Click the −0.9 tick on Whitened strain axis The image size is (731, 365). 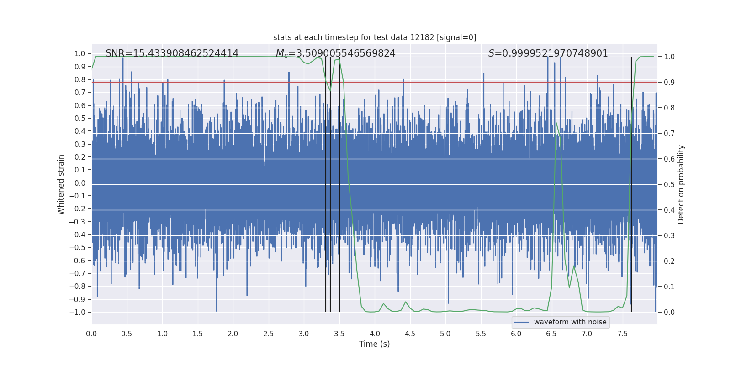77,300
